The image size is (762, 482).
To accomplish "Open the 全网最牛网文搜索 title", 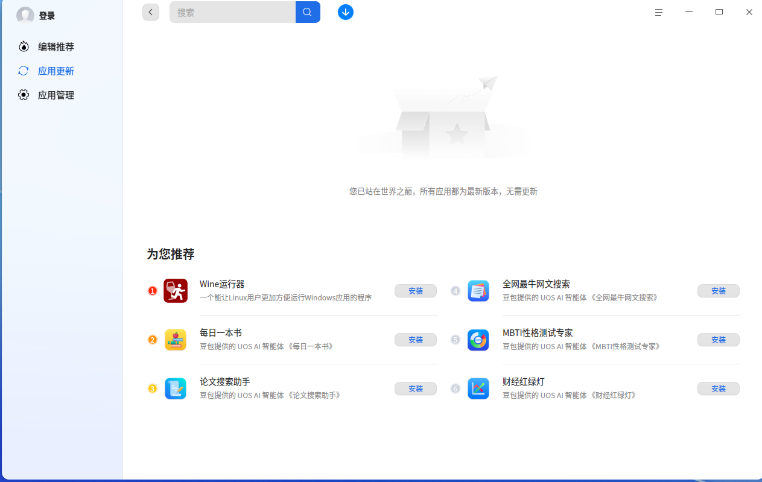I will tap(536, 284).
